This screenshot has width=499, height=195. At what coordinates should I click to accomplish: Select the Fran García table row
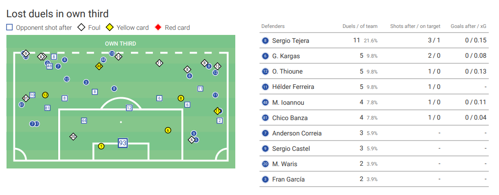point(374,179)
